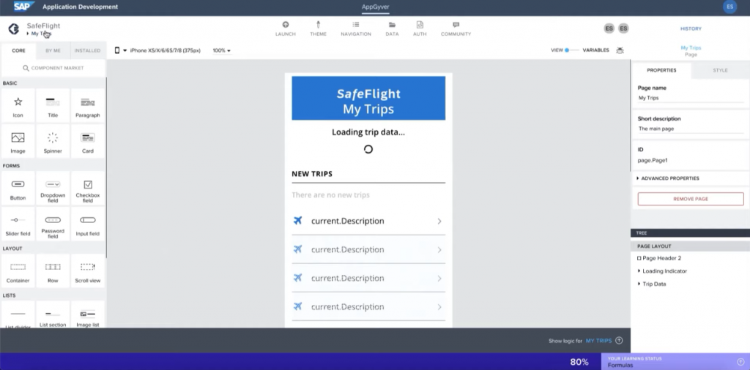750x370 pixels.
Task: Switch to the Installed components tab
Action: [88, 50]
